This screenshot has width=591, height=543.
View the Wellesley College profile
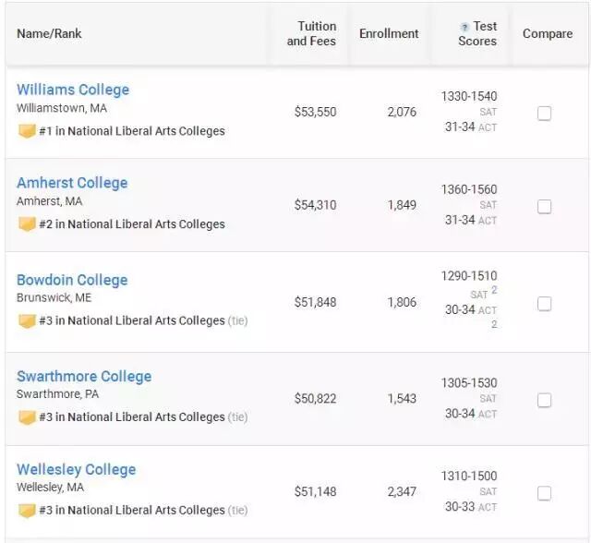point(76,469)
